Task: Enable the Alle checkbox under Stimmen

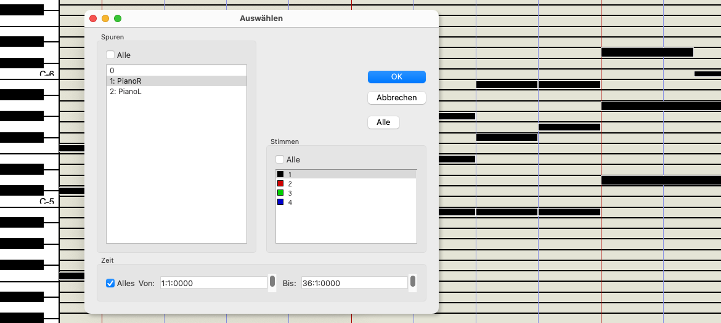Action: click(280, 159)
